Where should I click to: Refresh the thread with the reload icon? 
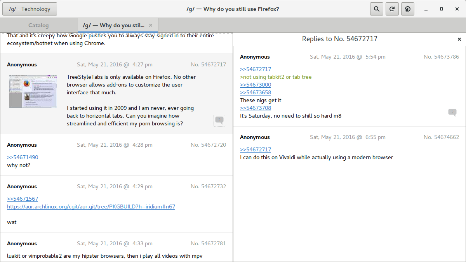click(x=392, y=9)
